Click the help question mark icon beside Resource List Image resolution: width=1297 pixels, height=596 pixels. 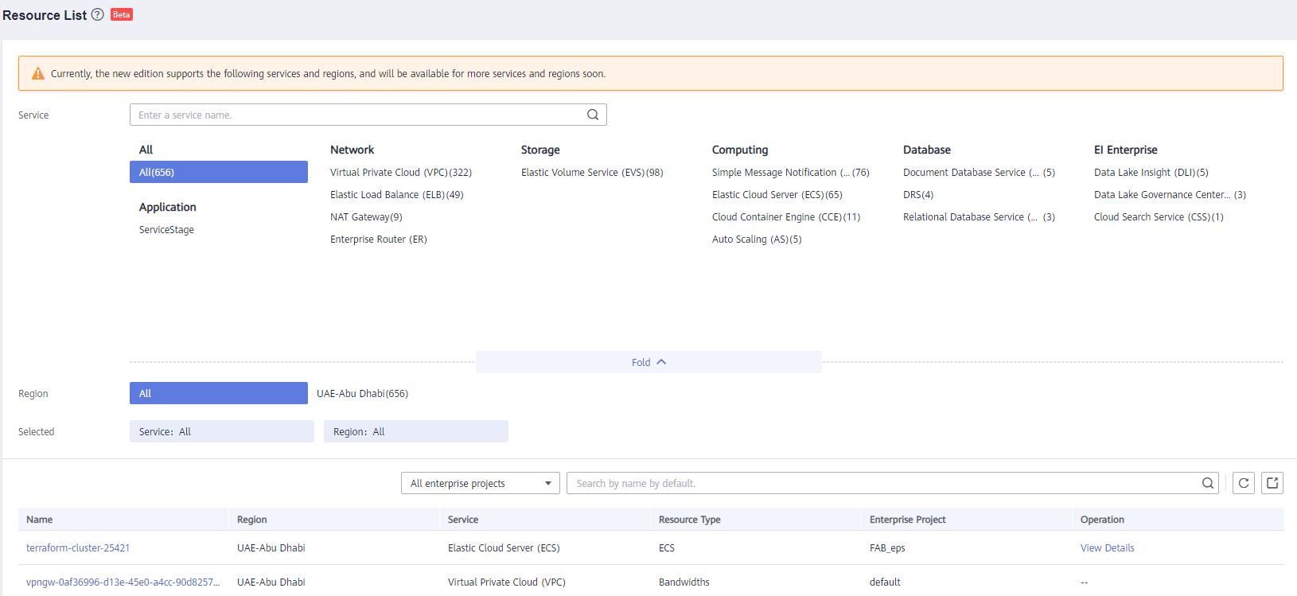point(97,14)
